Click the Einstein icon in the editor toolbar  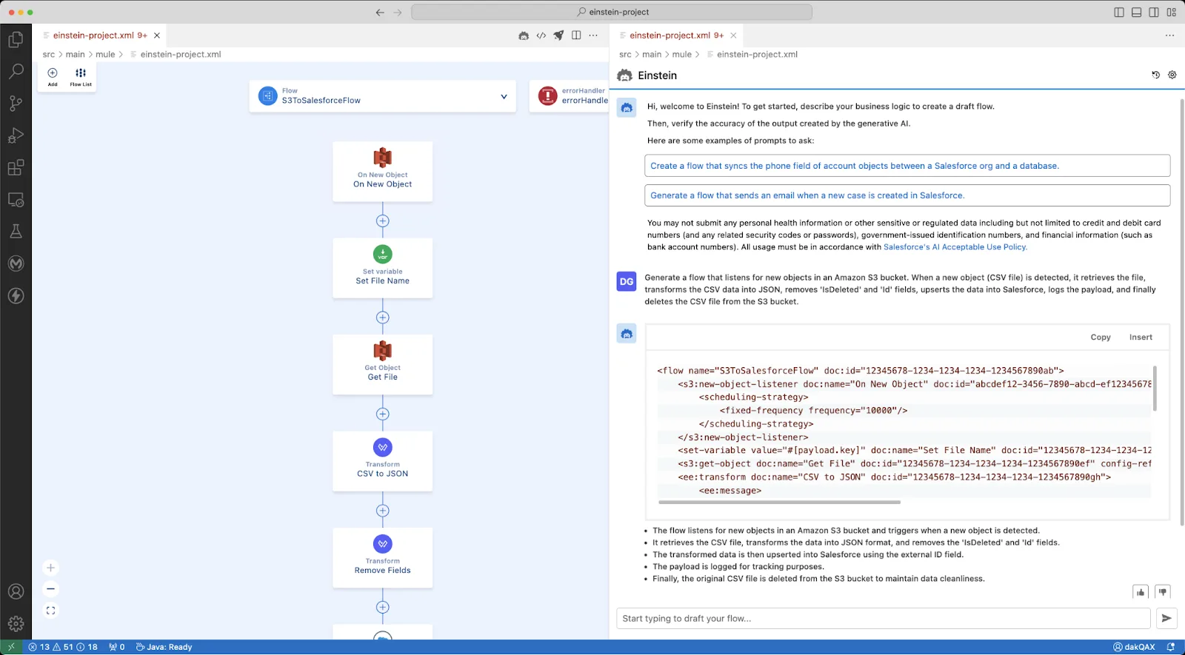pyautogui.click(x=524, y=36)
